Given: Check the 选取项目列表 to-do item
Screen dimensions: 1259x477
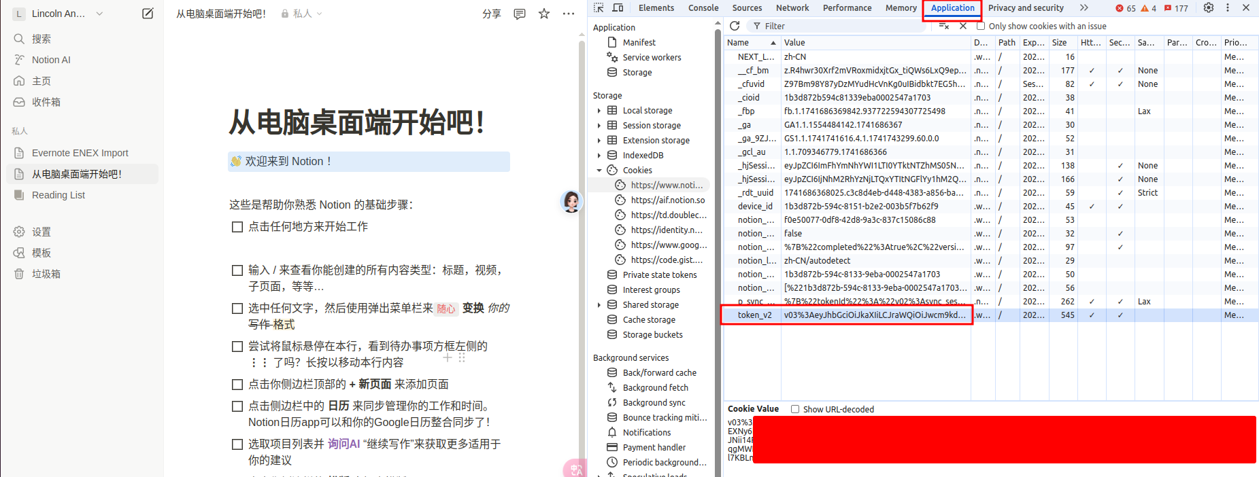Looking at the screenshot, I should point(237,444).
